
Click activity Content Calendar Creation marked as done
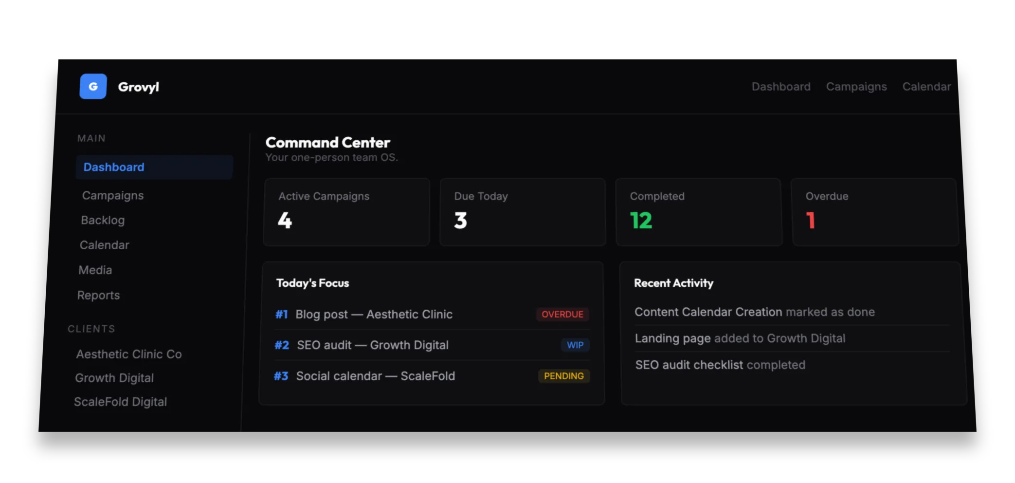[x=755, y=312]
